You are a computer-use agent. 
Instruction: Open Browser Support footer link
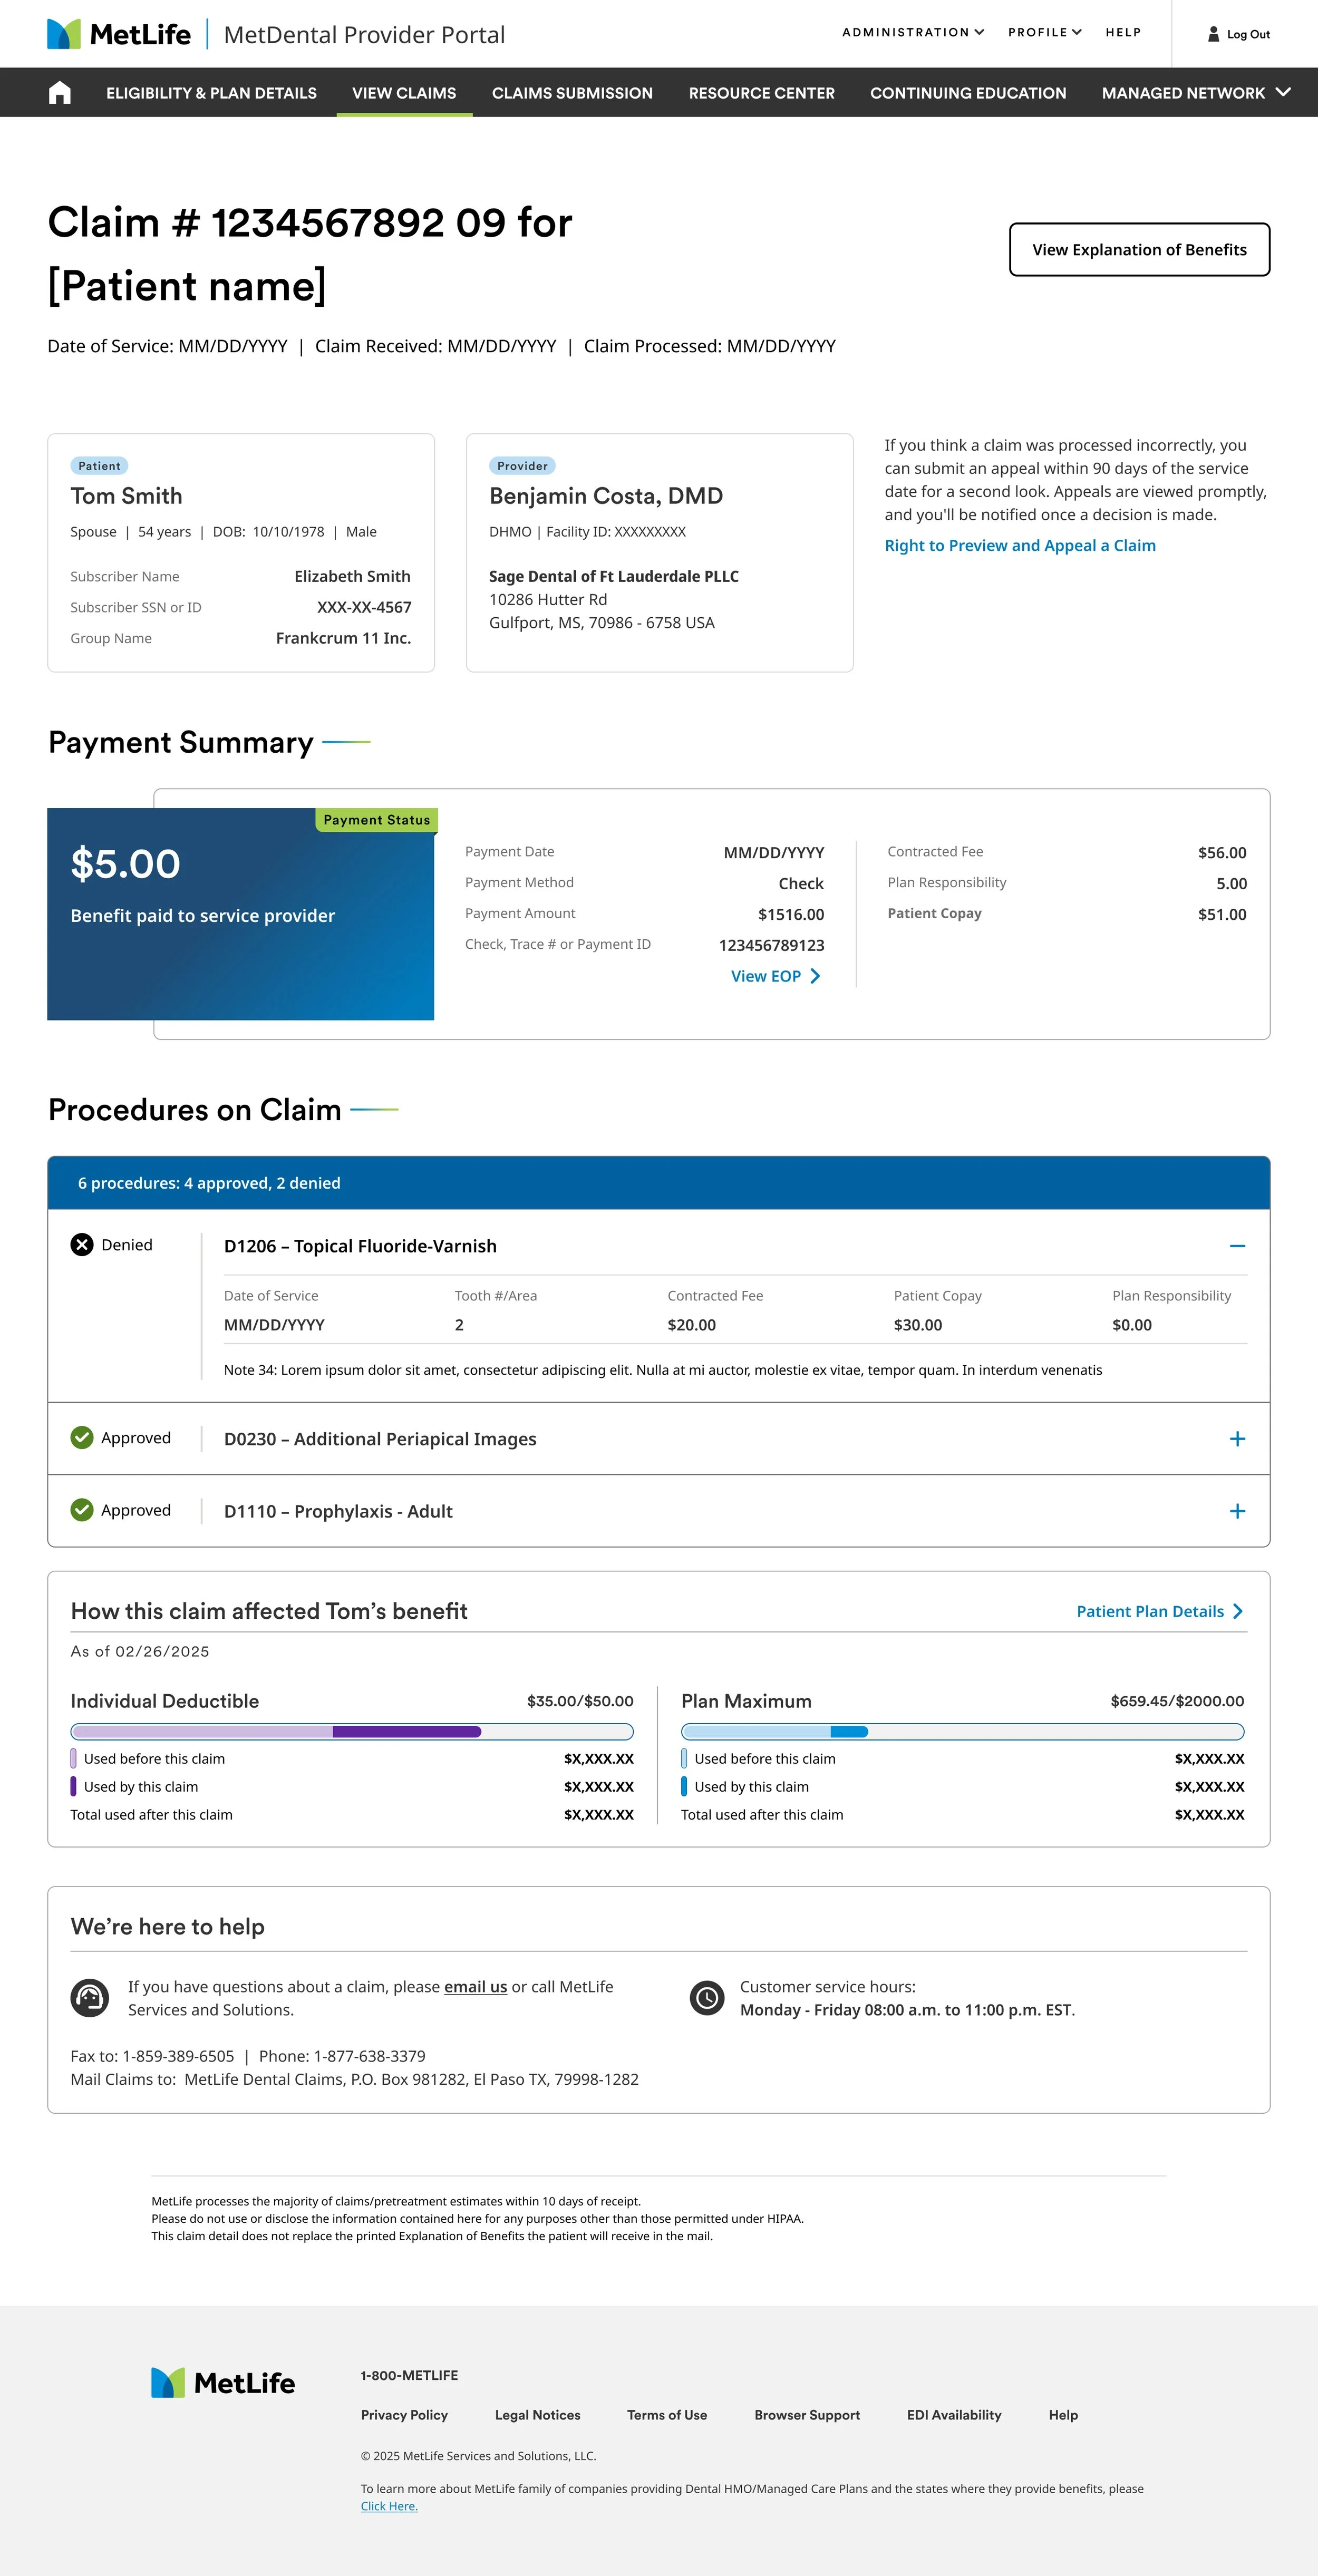coord(807,2414)
